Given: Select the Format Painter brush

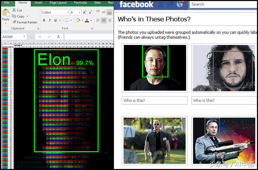Looking at the screenshot, I should [x=14, y=22].
